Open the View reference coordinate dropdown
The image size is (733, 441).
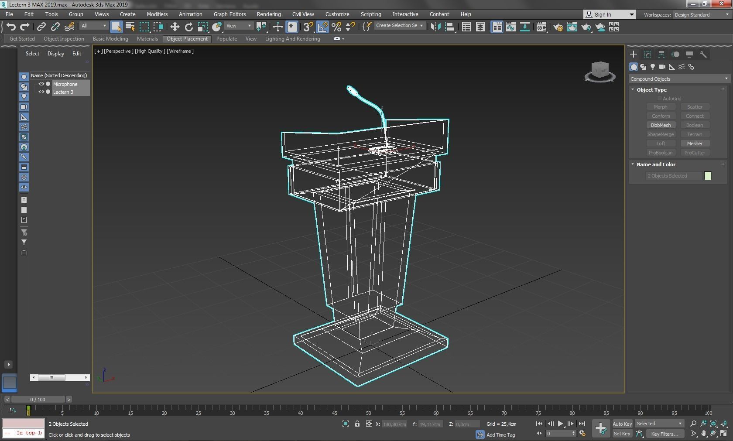(x=239, y=26)
